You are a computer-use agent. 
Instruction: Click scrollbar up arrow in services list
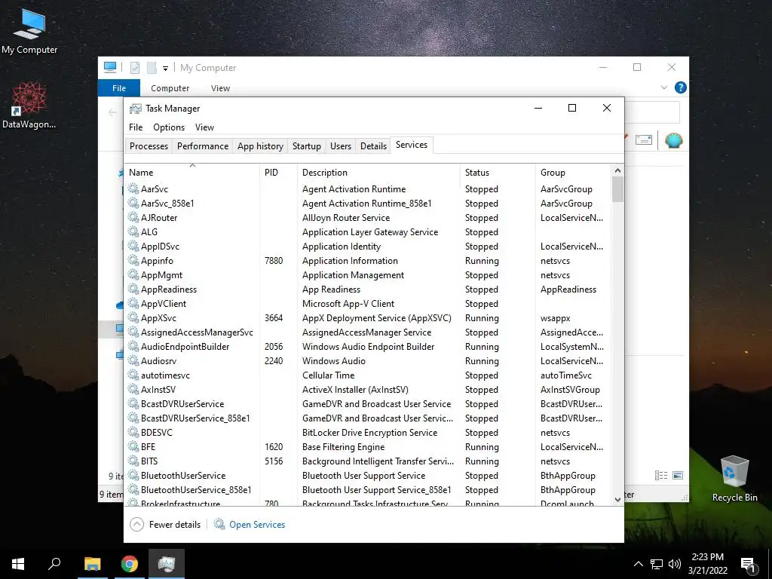coord(617,170)
